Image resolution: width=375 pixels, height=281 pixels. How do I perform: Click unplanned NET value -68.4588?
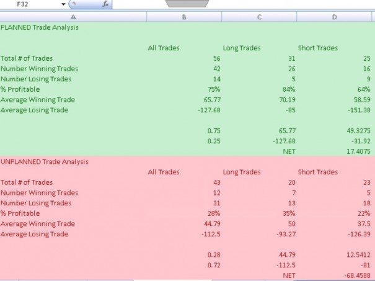coord(334,275)
